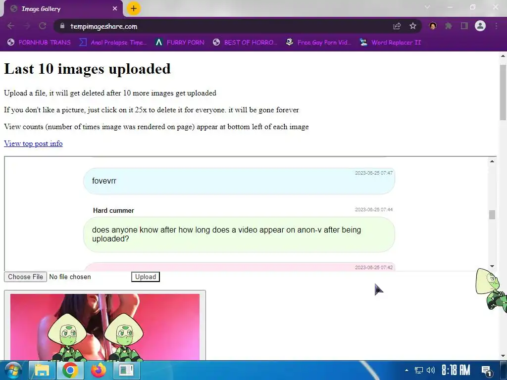507x380 pixels.
Task: Open the network tray icon
Action: [x=419, y=370]
